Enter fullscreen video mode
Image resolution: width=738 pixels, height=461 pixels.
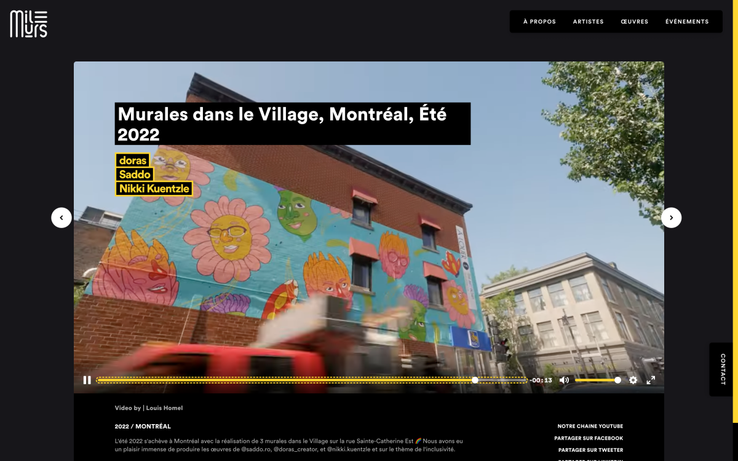click(x=651, y=380)
